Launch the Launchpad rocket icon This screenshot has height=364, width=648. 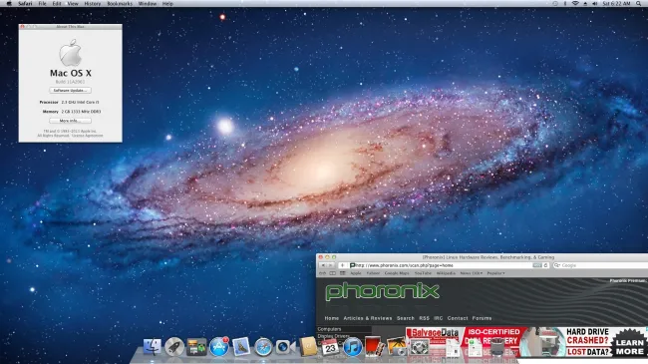(174, 347)
